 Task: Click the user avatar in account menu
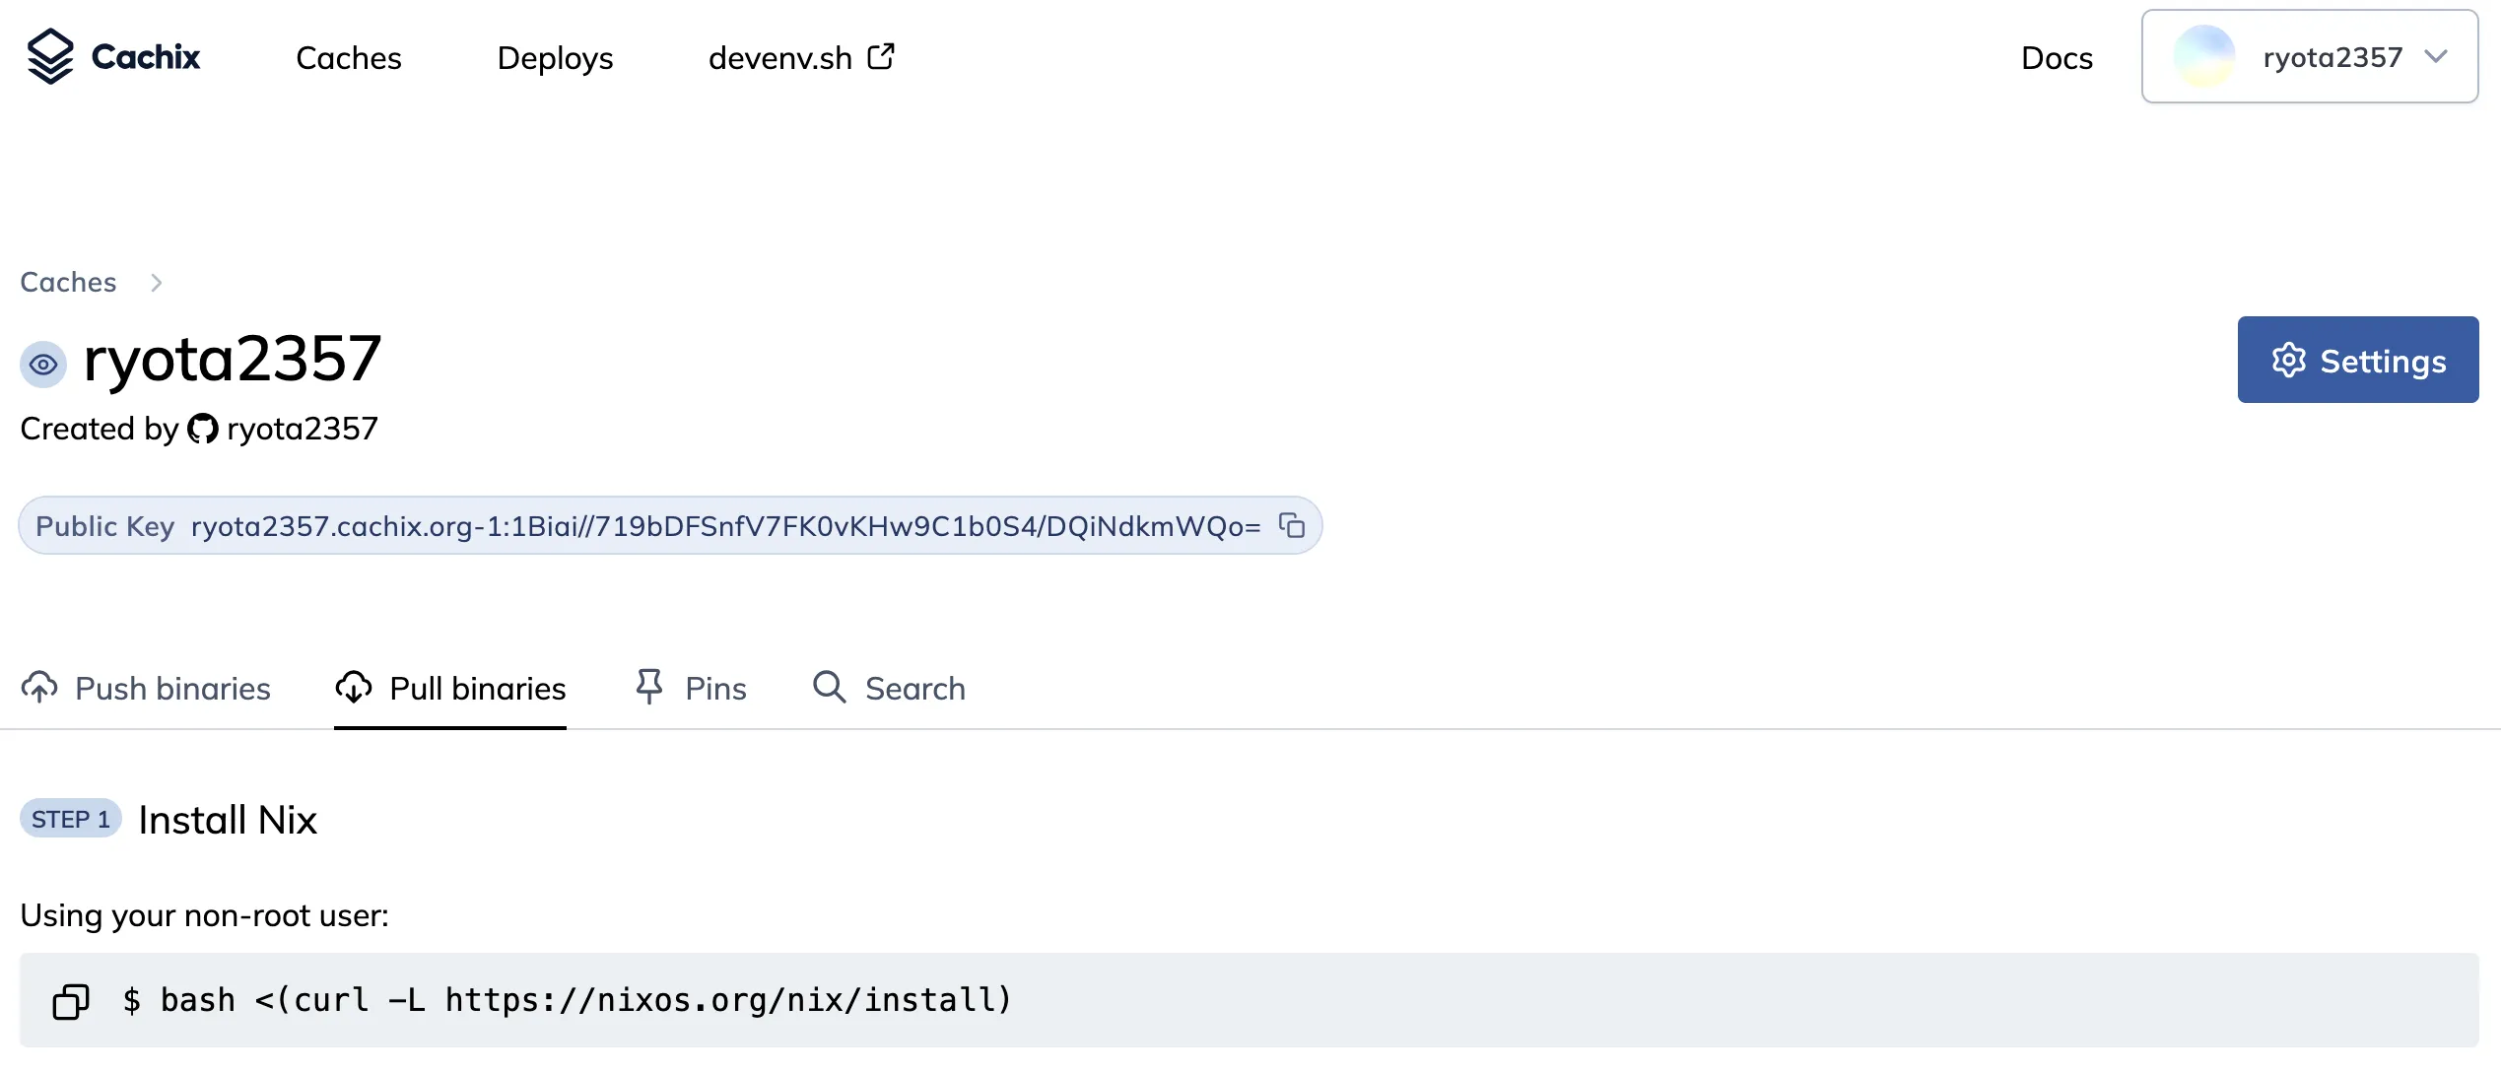coord(2204,57)
